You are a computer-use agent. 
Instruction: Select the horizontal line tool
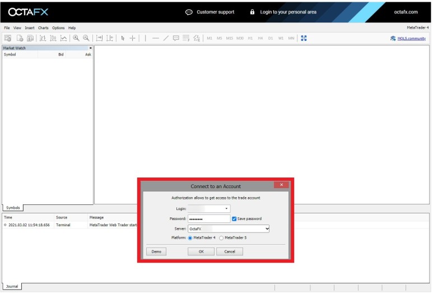pyautogui.click(x=156, y=38)
